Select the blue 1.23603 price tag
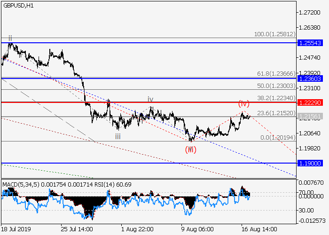 tap(310, 78)
